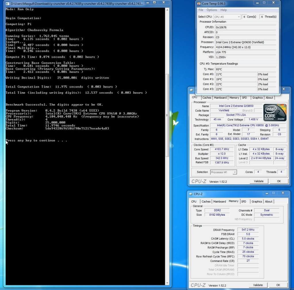Open the File menu in Core Temp
The image size is (294, 290).
(201, 10)
